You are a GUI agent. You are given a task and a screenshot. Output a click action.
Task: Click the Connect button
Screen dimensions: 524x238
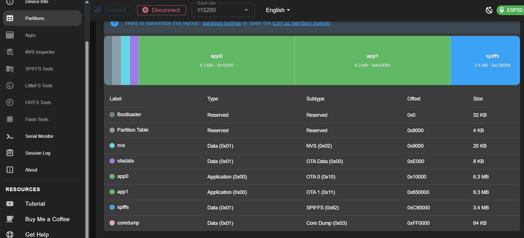point(111,10)
